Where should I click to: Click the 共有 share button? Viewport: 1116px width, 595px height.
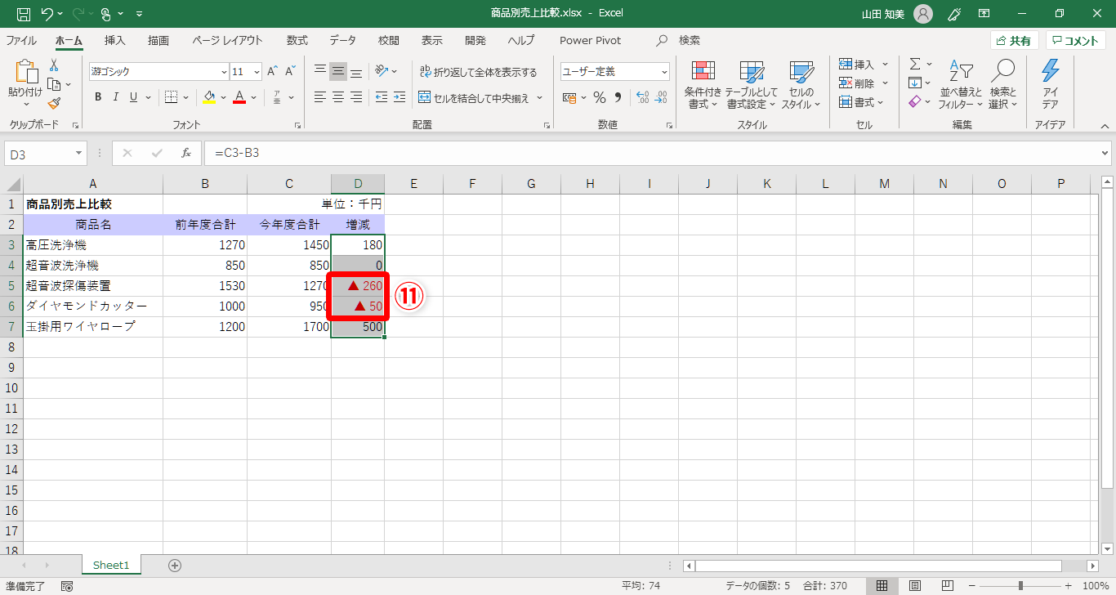pyautogui.click(x=1014, y=40)
